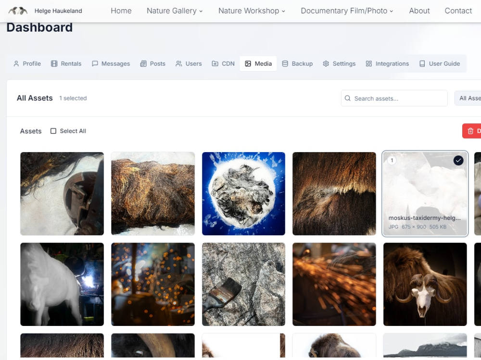Switch to the Messages tab
This screenshot has height=360, width=481.
click(x=111, y=64)
